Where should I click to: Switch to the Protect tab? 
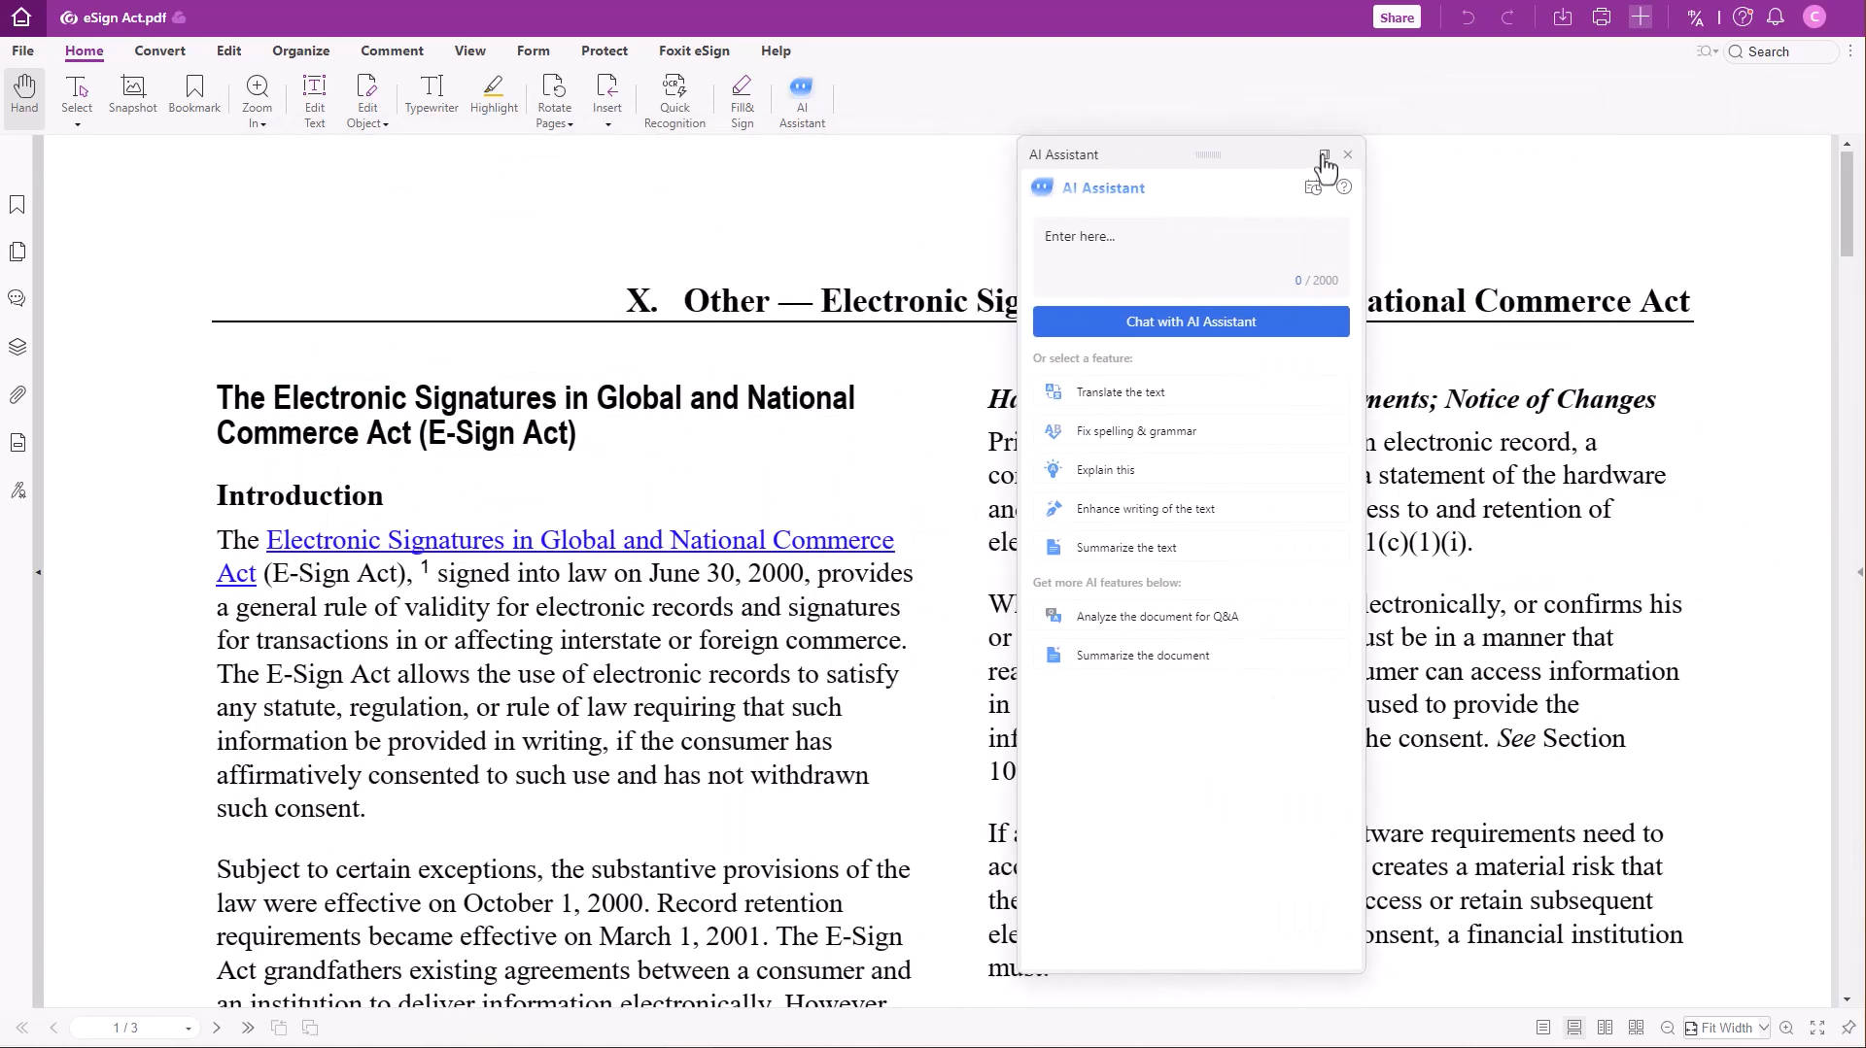[604, 51]
